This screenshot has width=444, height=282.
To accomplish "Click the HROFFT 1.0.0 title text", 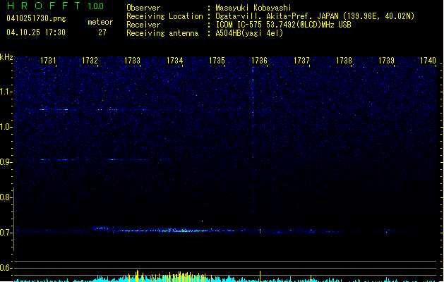I will point(56,6).
